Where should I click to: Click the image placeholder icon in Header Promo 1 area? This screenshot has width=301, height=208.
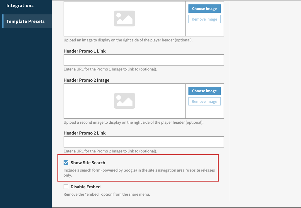(124, 18)
